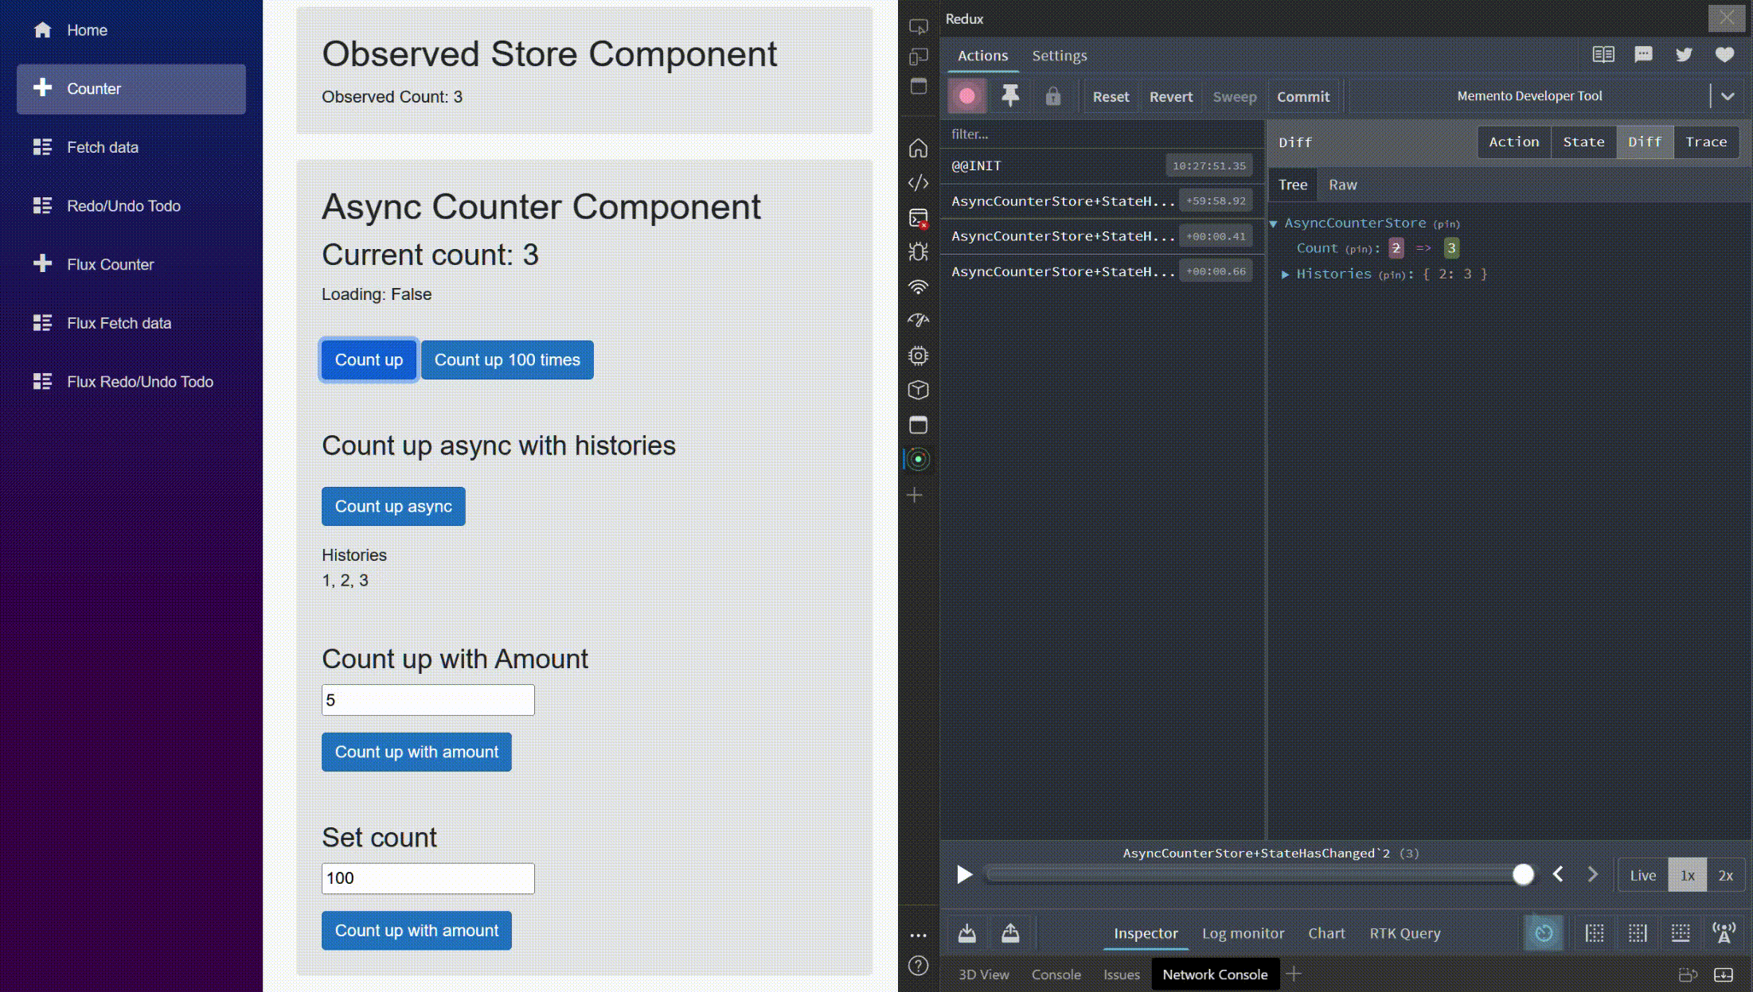Click the heart support icon
The image size is (1753, 992).
[x=1724, y=55]
